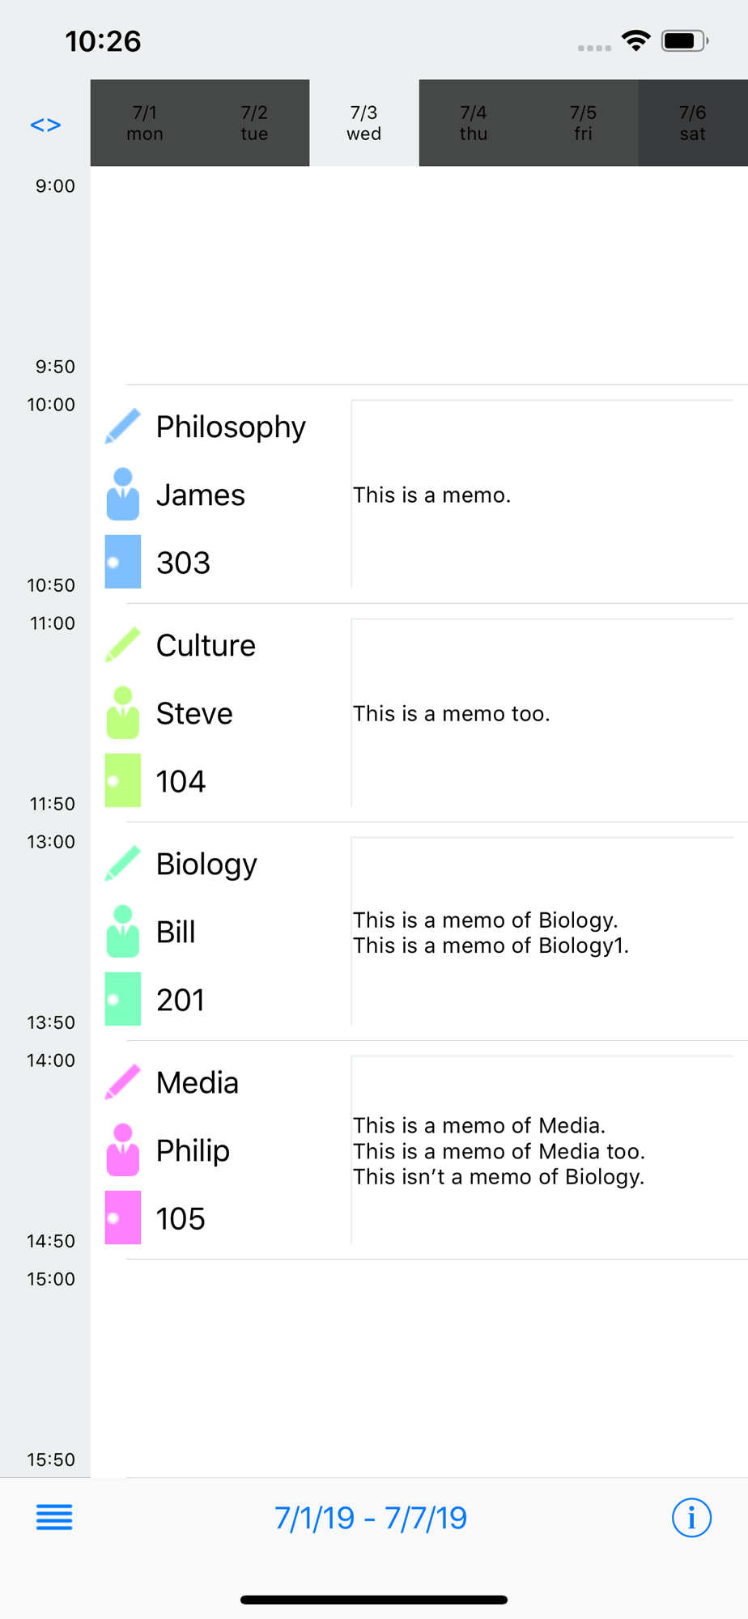Tap the green teacher icon beside Steve
The width and height of the screenshot is (748, 1619).
(x=123, y=712)
